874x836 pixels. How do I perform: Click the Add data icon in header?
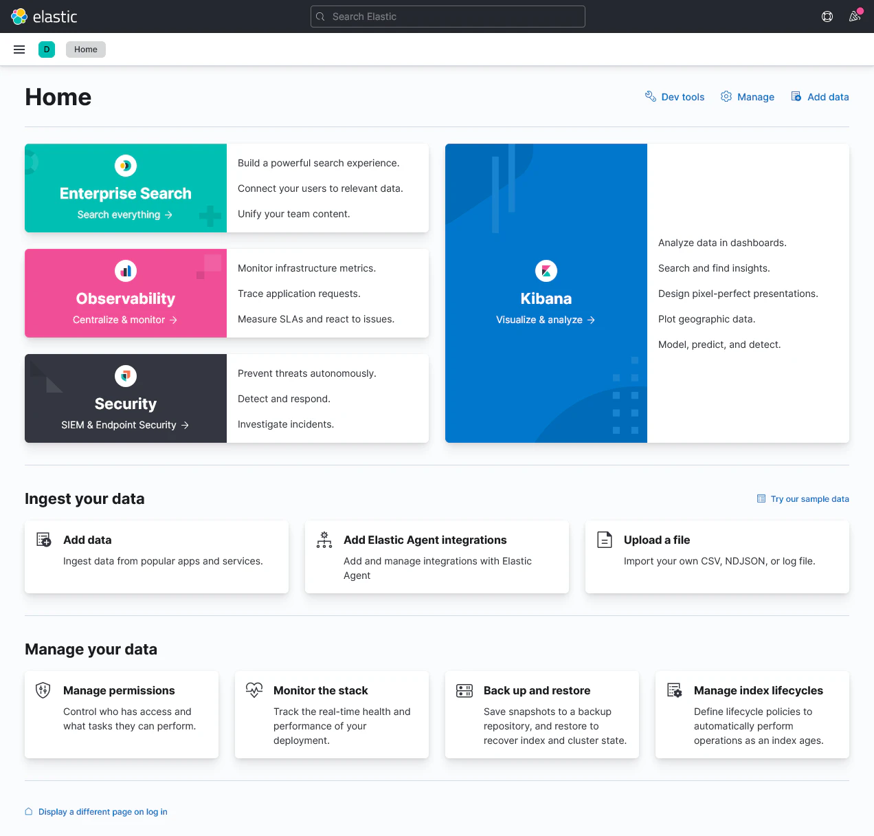coord(796,96)
